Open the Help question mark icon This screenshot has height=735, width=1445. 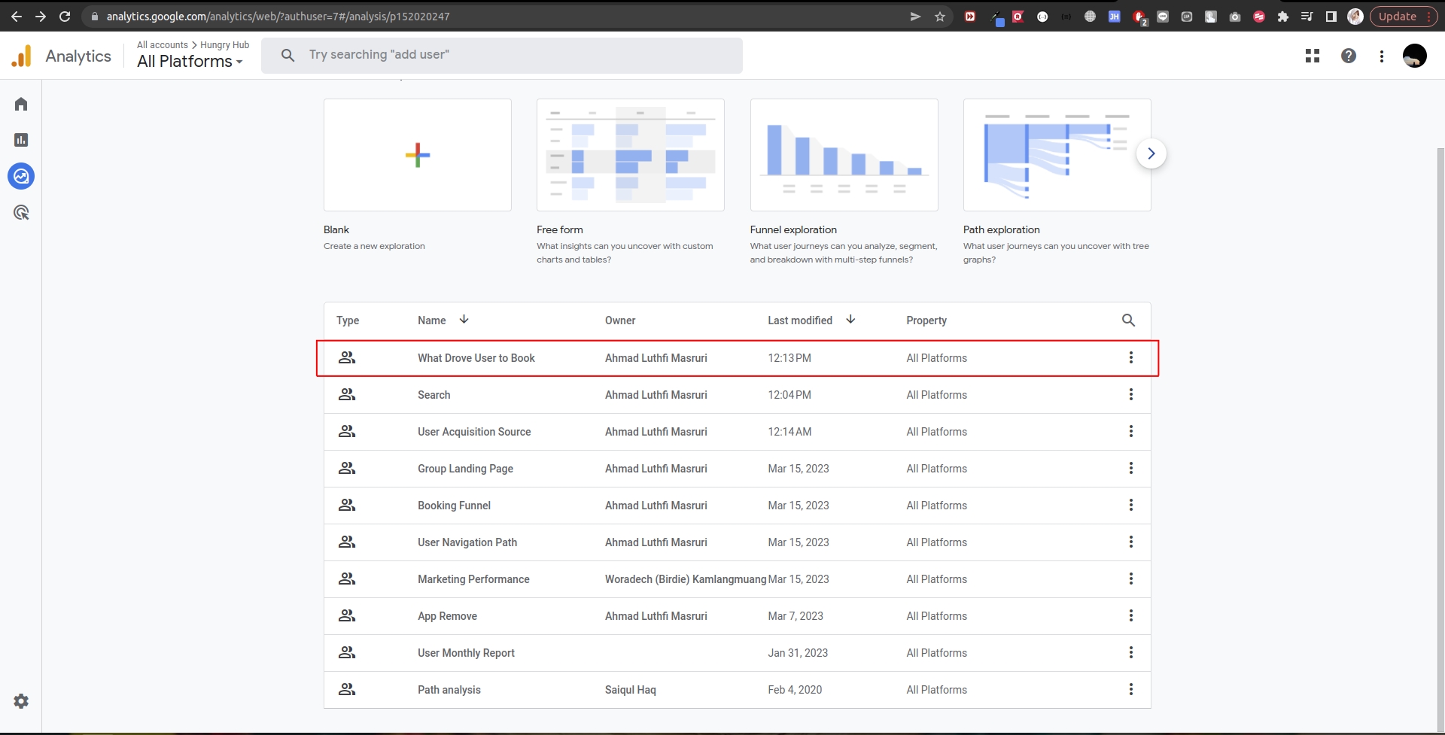(x=1349, y=56)
